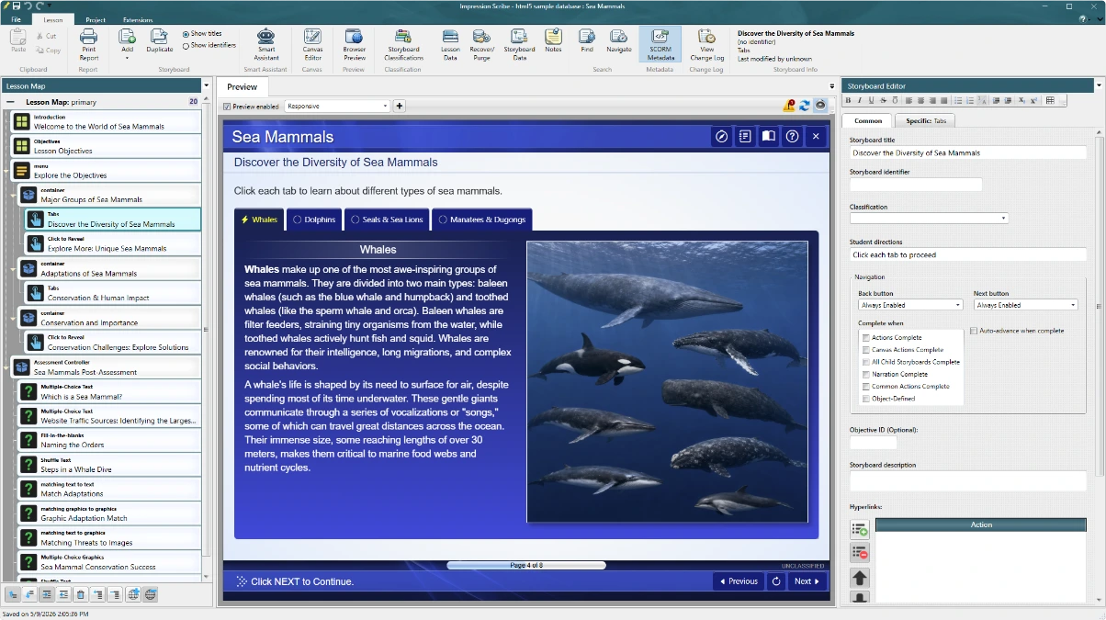Delete storyboard using trash icon
Viewport: 1106px width, 620px height.
[81, 594]
